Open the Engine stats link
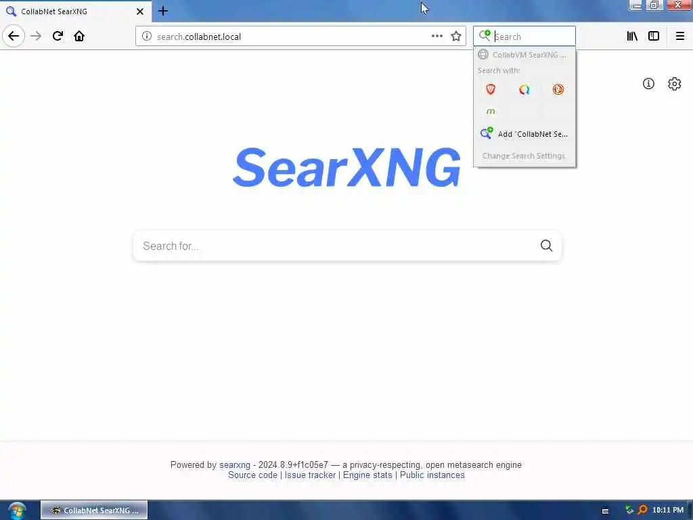The height and width of the screenshot is (520, 693). tap(367, 475)
